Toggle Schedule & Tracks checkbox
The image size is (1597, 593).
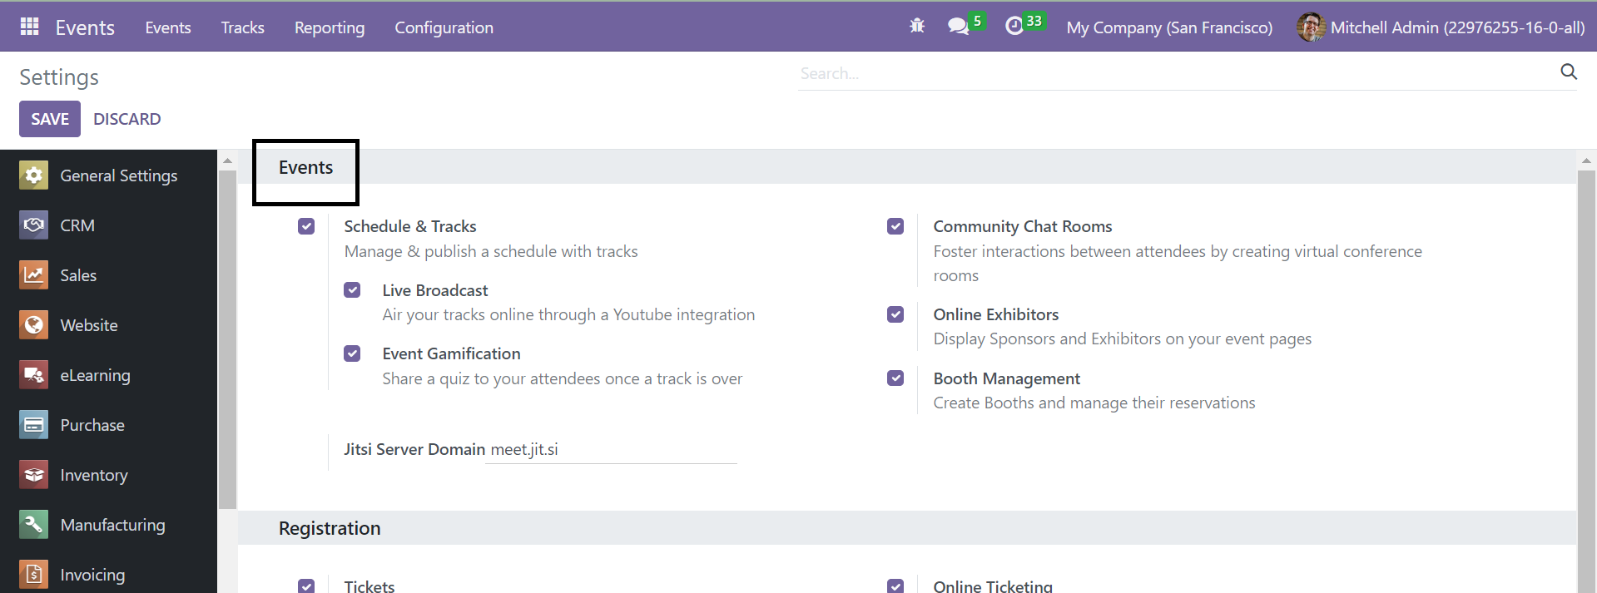tap(306, 226)
